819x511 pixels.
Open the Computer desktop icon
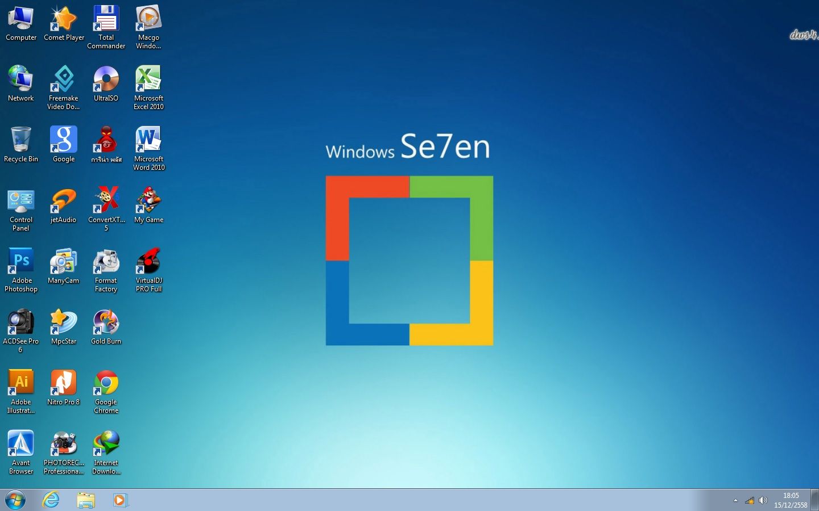[21, 23]
